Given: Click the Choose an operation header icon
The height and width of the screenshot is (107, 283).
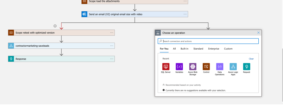Looking at the screenshot, I should click(158, 33).
